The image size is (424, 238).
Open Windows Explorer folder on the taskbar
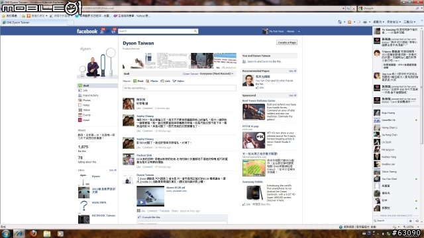47,233
